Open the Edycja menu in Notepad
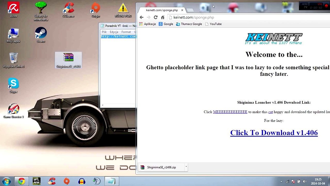The height and width of the screenshot is (186, 330). (x=114, y=32)
